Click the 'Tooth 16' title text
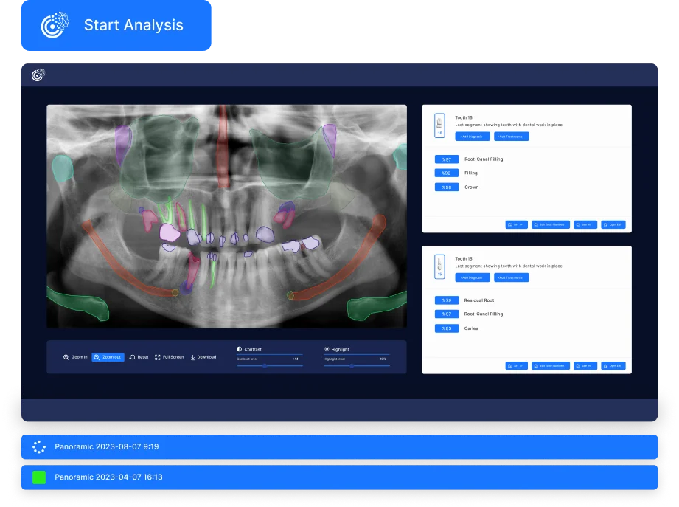 pos(463,117)
